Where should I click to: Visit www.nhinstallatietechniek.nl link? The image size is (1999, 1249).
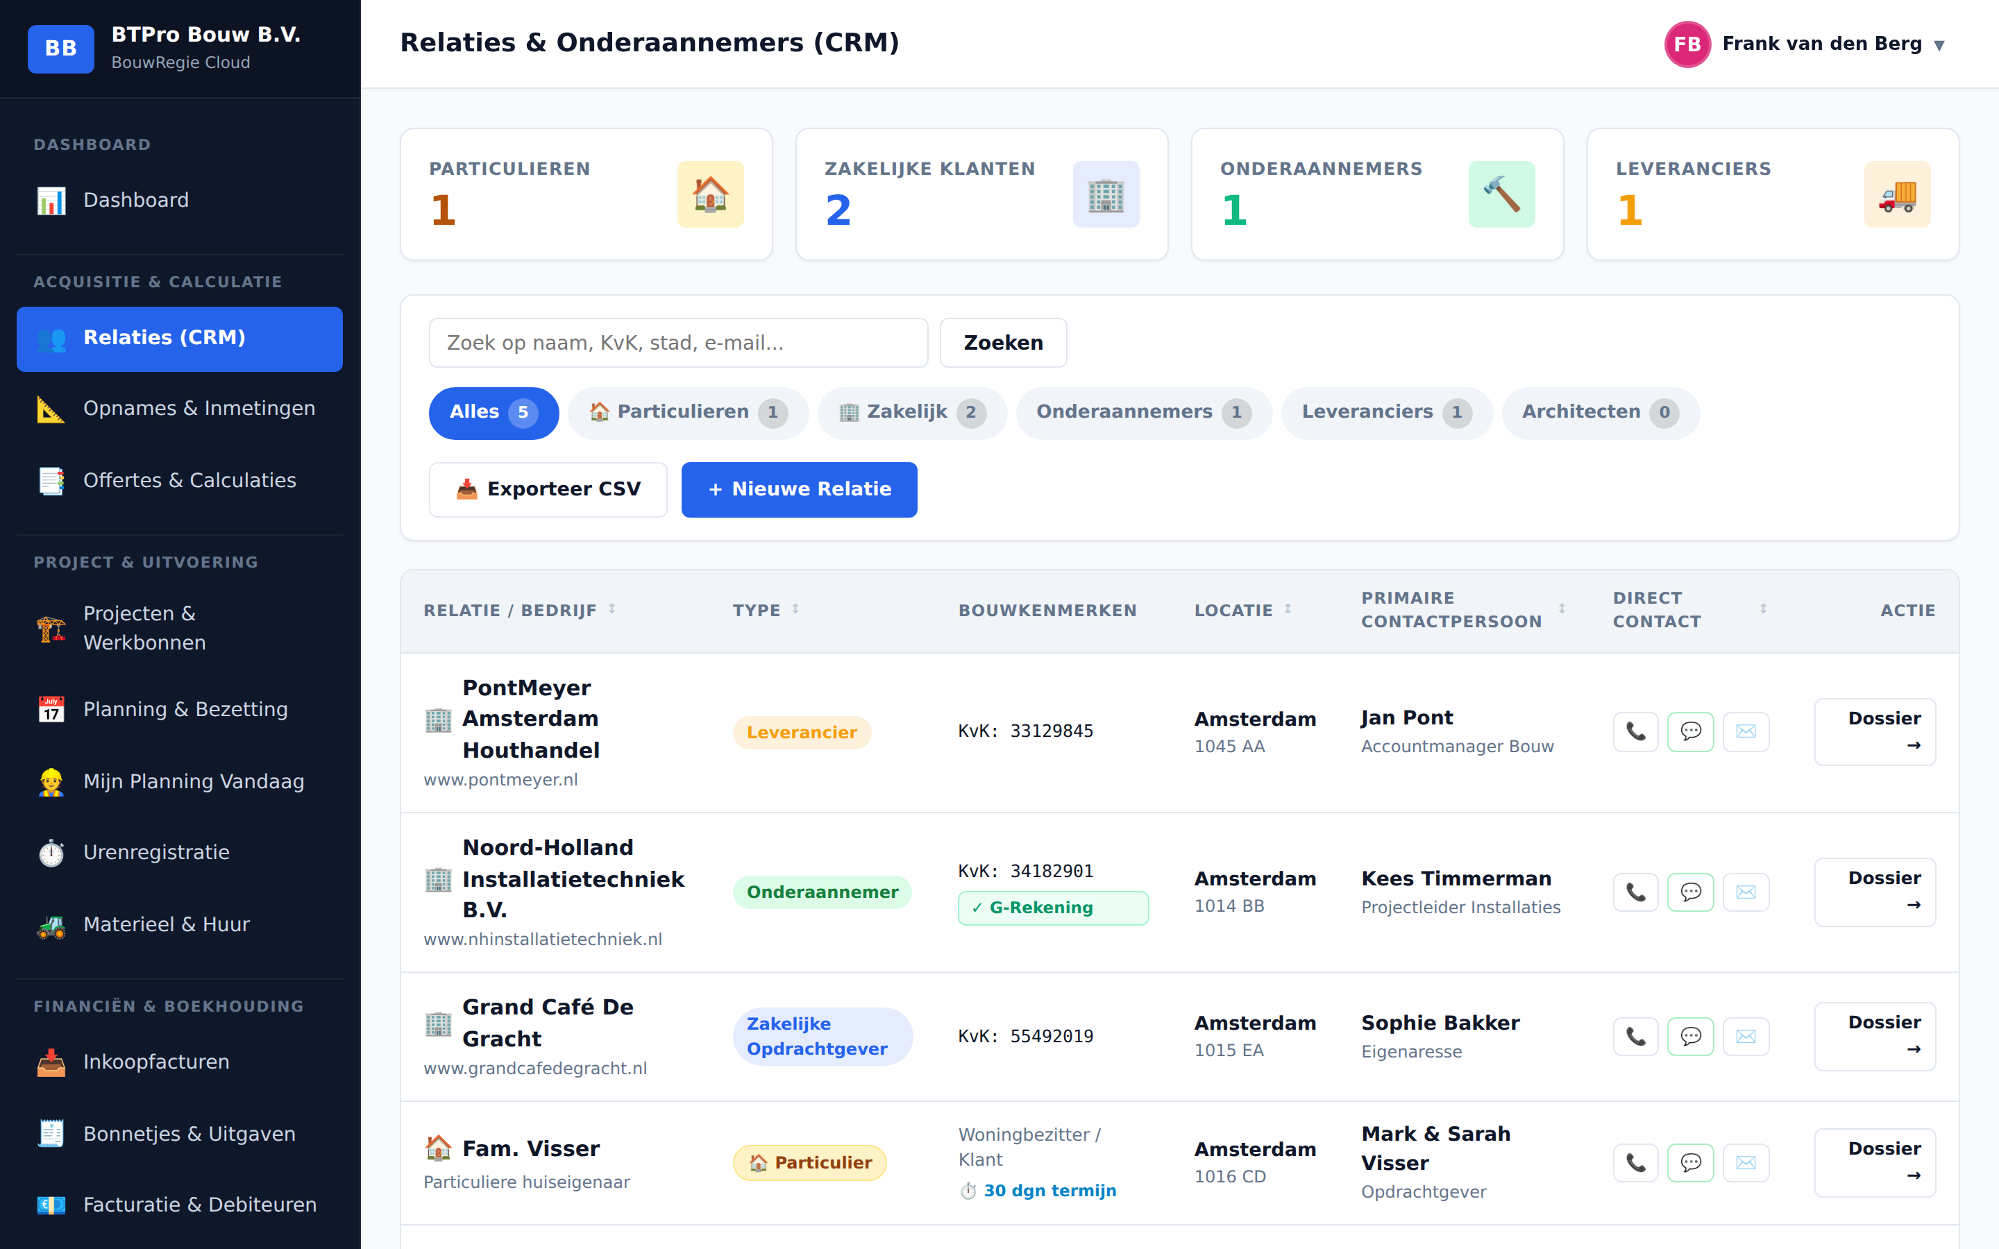[543, 940]
